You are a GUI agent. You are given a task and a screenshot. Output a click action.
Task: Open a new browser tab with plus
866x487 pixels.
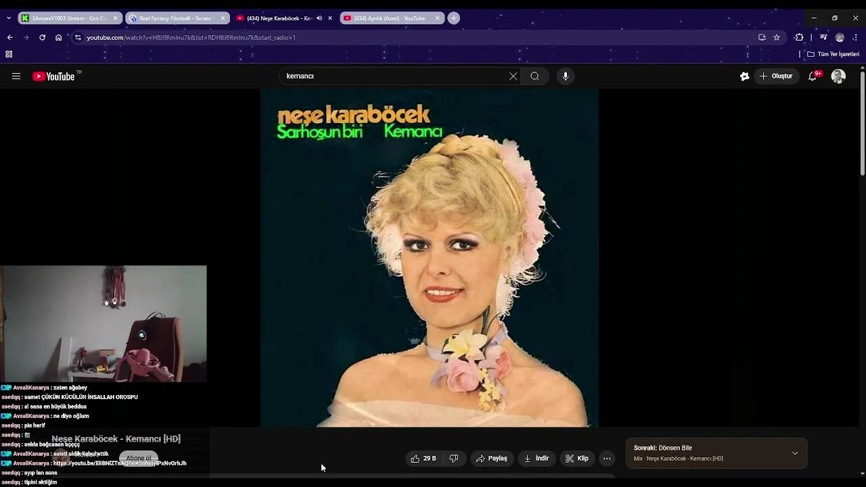tap(454, 18)
